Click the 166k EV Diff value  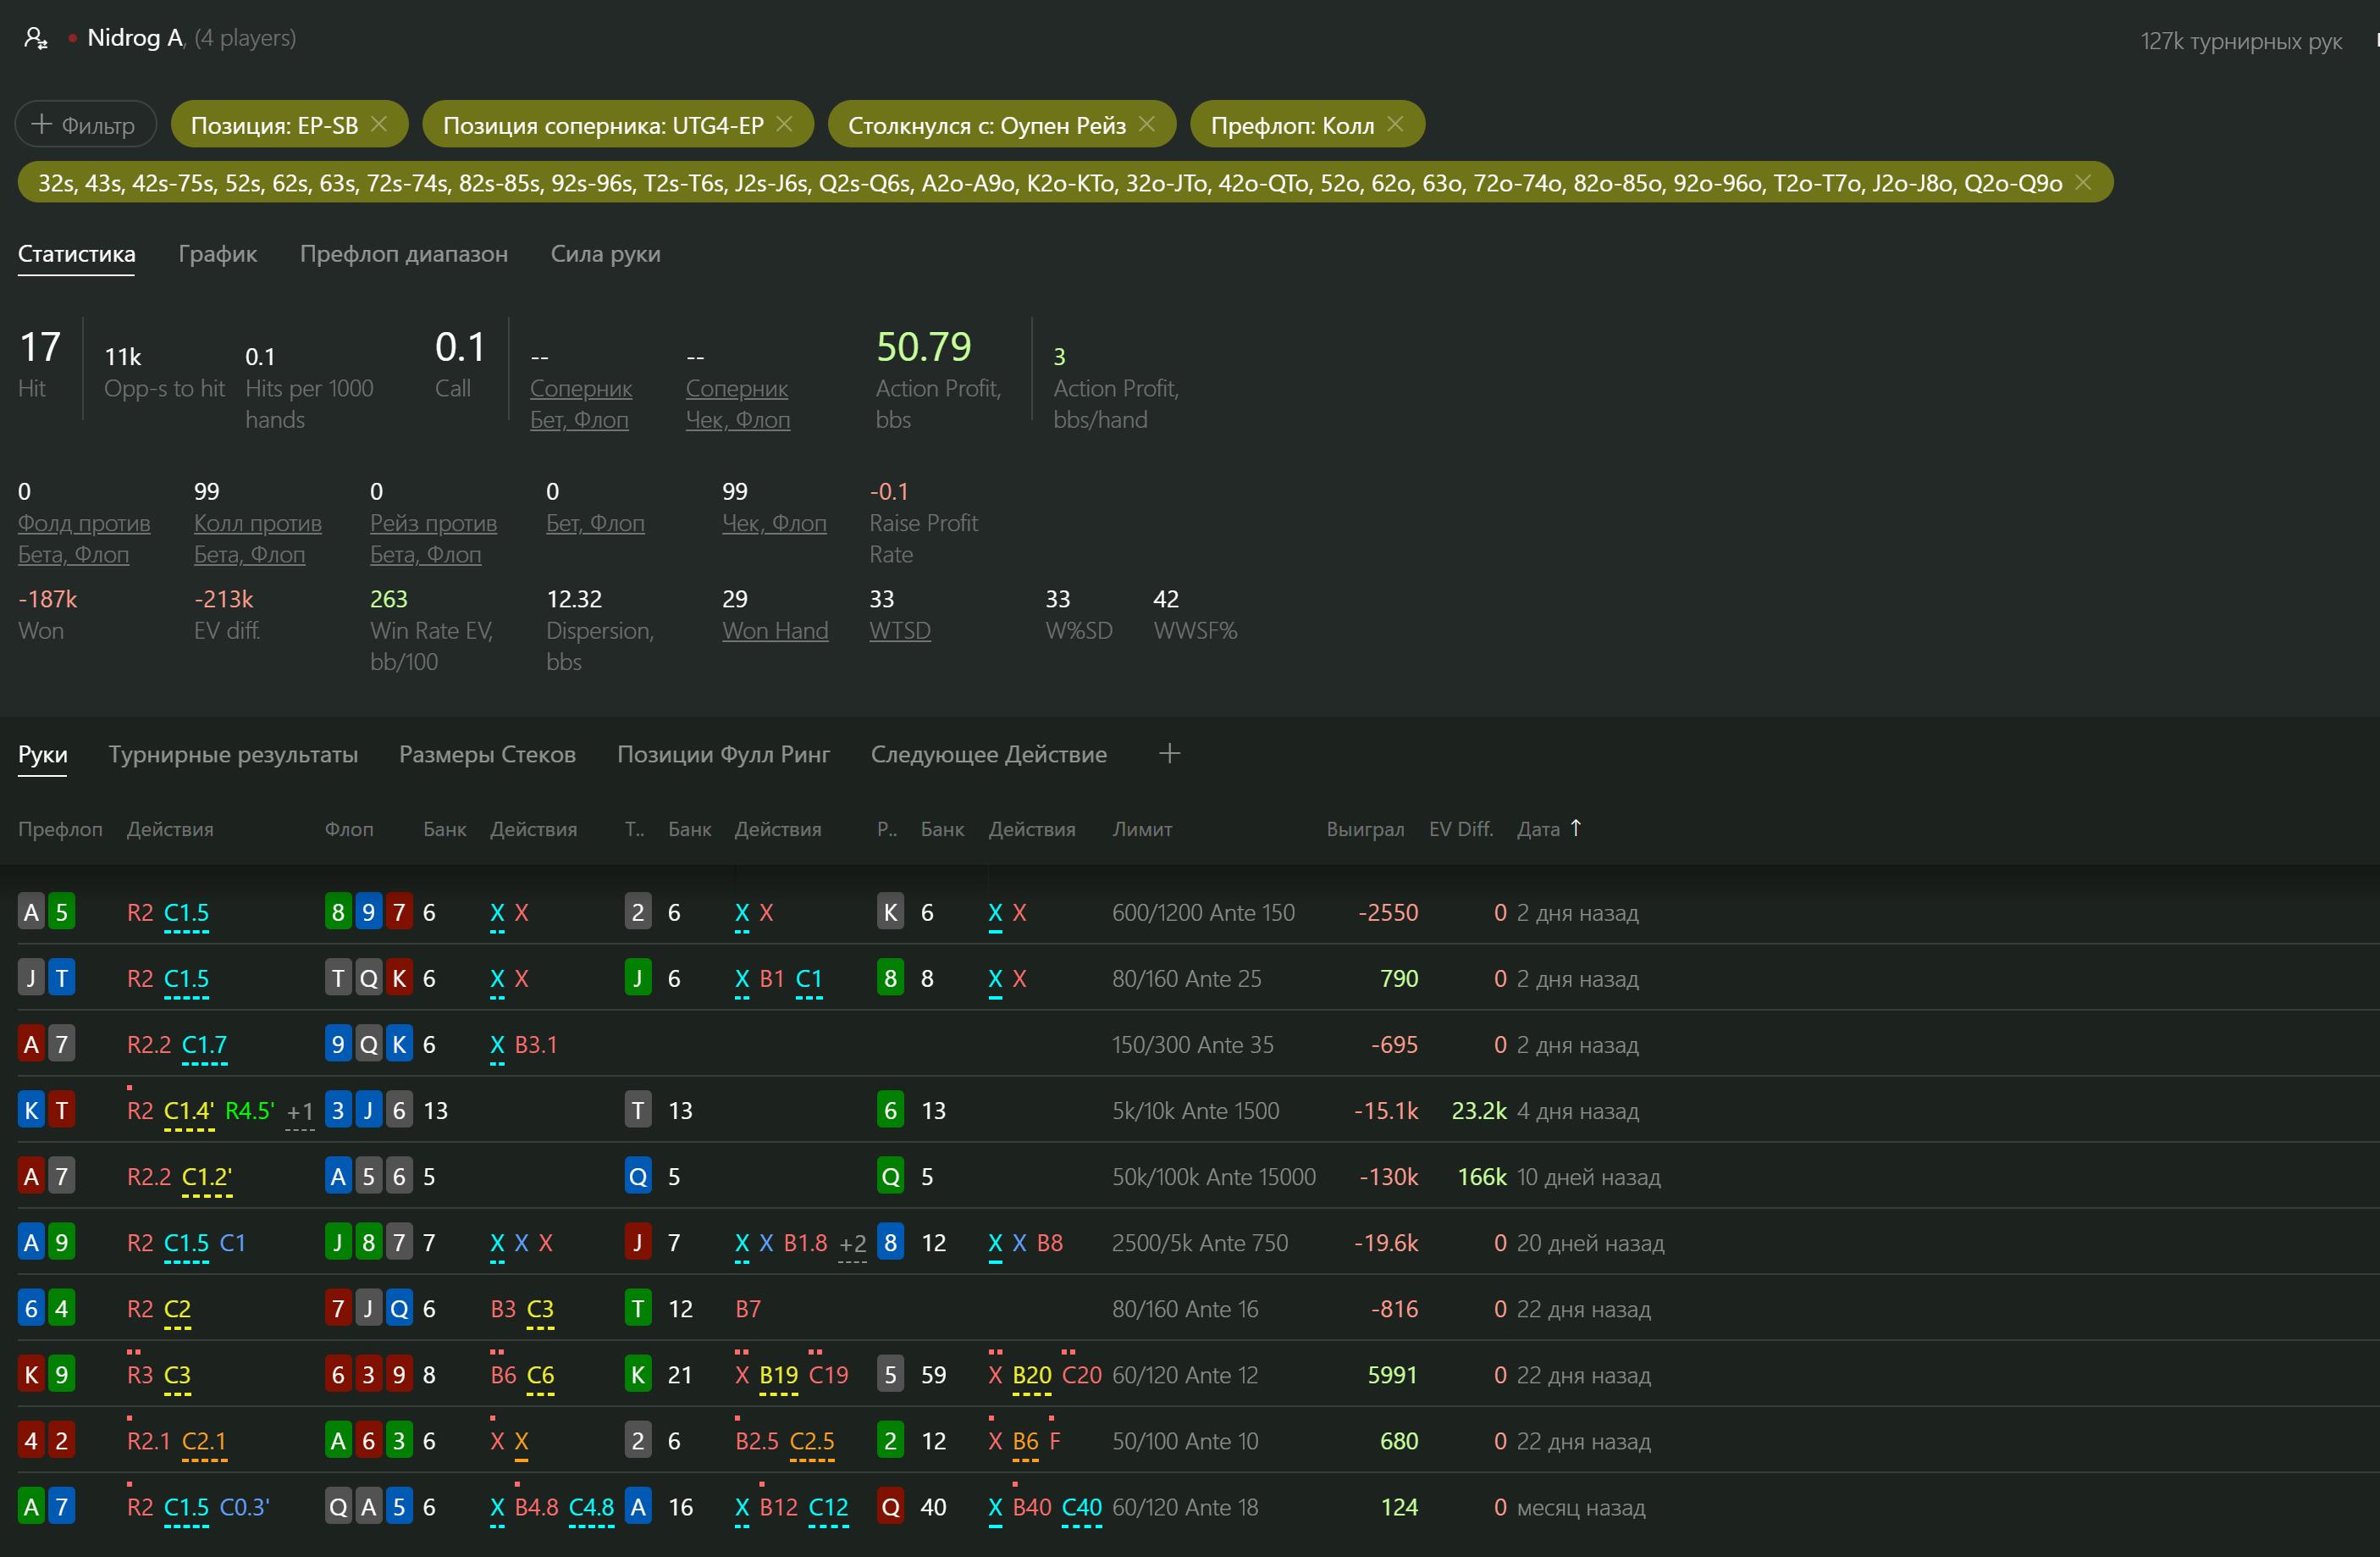pyautogui.click(x=1482, y=1177)
